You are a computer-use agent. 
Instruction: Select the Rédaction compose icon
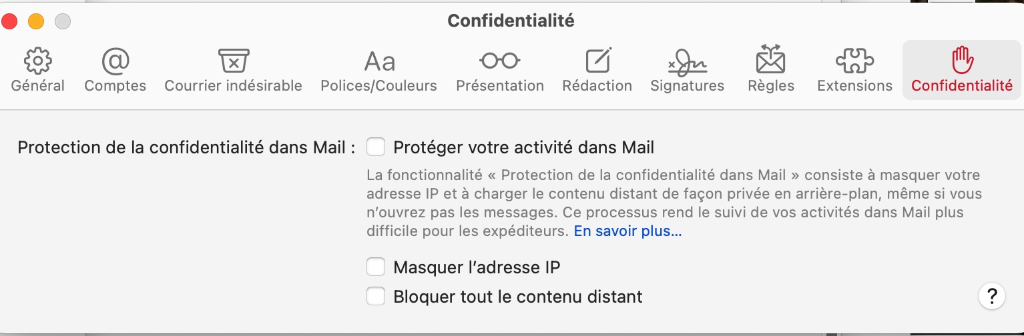(597, 61)
